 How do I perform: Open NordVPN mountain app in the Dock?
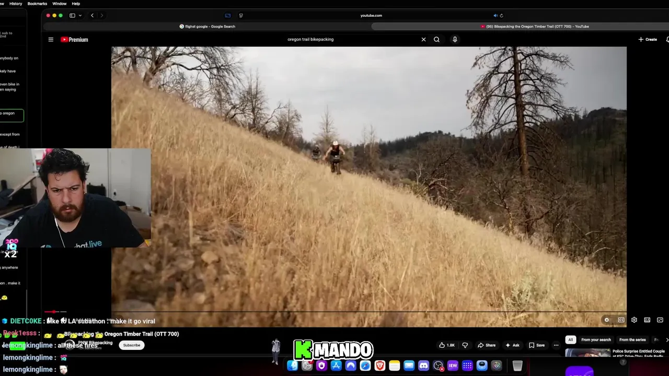pos(351,366)
